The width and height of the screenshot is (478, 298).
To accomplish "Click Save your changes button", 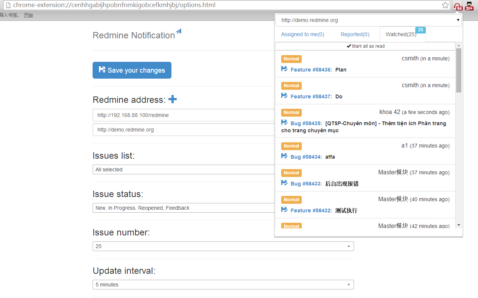I will tap(132, 70).
